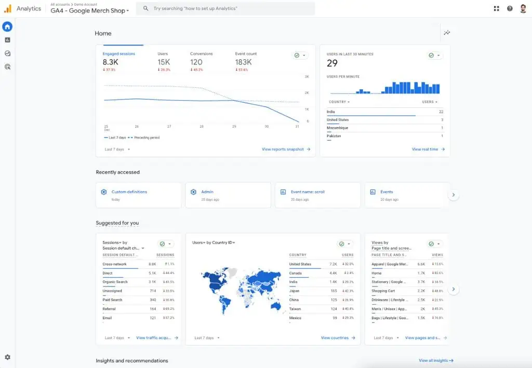
Task: Open the Google apps grid icon
Action: (x=496, y=8)
